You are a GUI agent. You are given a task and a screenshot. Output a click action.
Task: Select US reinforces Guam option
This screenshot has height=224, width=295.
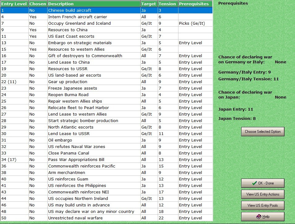pos(106,179)
